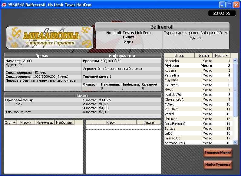Click the standings list scrollbar thumb
The width and height of the screenshot is (241, 176).
click(x=235, y=90)
